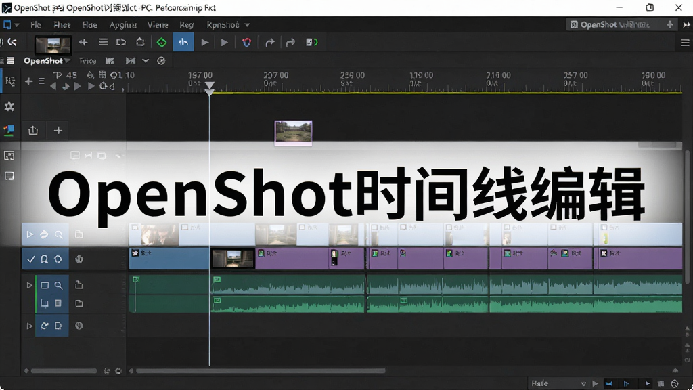Click the plus icon above timeline controls

coord(28,81)
